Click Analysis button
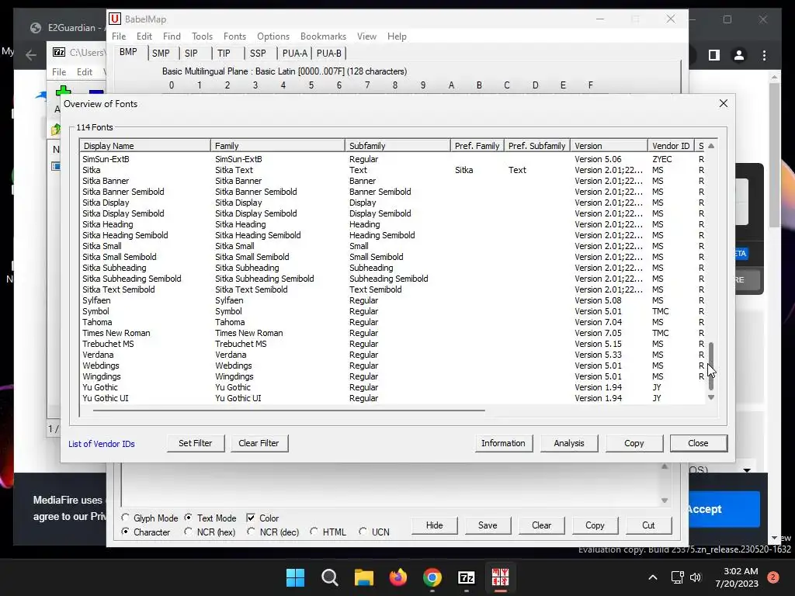The image size is (795, 596). [569, 443]
